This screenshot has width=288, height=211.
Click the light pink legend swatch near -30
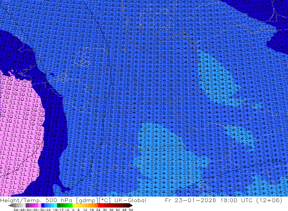[39, 206]
